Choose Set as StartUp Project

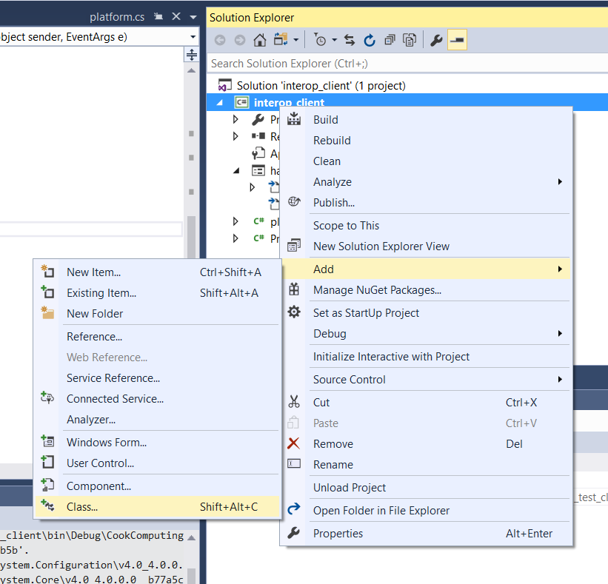pos(426,313)
